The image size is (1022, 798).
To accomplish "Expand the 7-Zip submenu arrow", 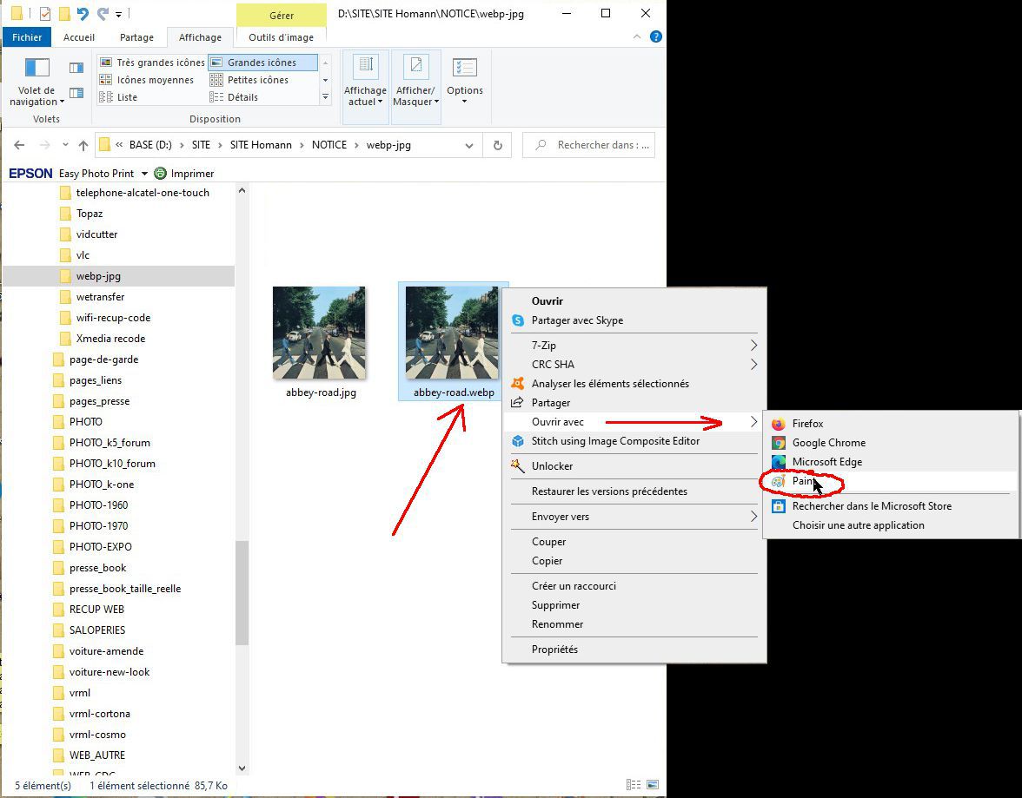I will tap(753, 346).
